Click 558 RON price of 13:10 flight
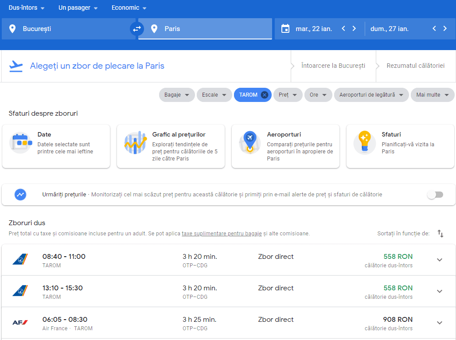This screenshot has width=456, height=340. click(x=398, y=288)
